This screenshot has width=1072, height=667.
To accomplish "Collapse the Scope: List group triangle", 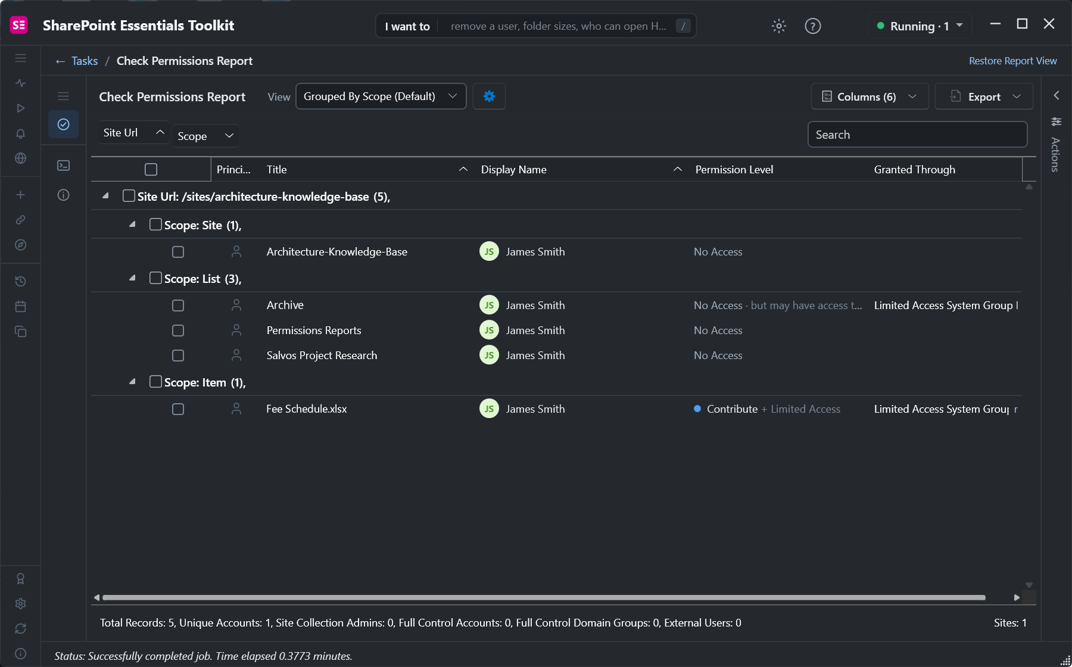I will coord(132,278).
